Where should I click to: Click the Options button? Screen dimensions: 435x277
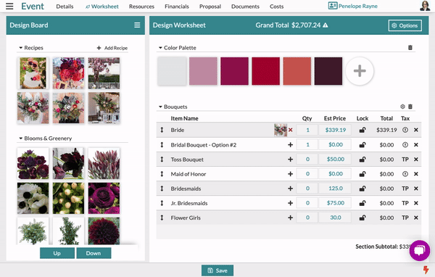click(405, 25)
